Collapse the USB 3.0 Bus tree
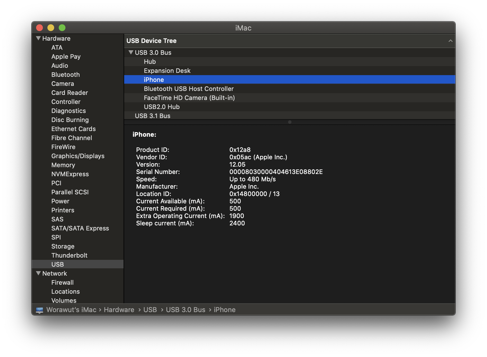 (x=131, y=52)
